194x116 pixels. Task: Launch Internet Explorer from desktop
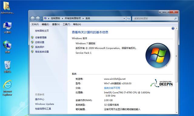pyautogui.click(x=7, y=88)
